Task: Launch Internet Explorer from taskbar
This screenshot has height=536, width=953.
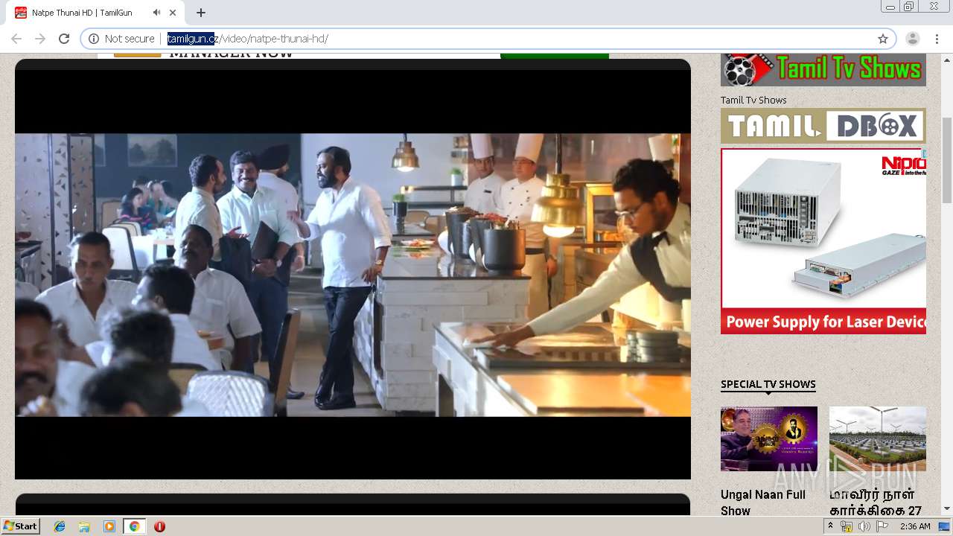Action: click(x=60, y=526)
